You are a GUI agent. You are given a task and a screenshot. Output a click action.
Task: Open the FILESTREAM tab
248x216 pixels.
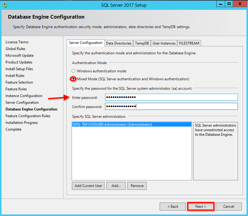click(189, 43)
